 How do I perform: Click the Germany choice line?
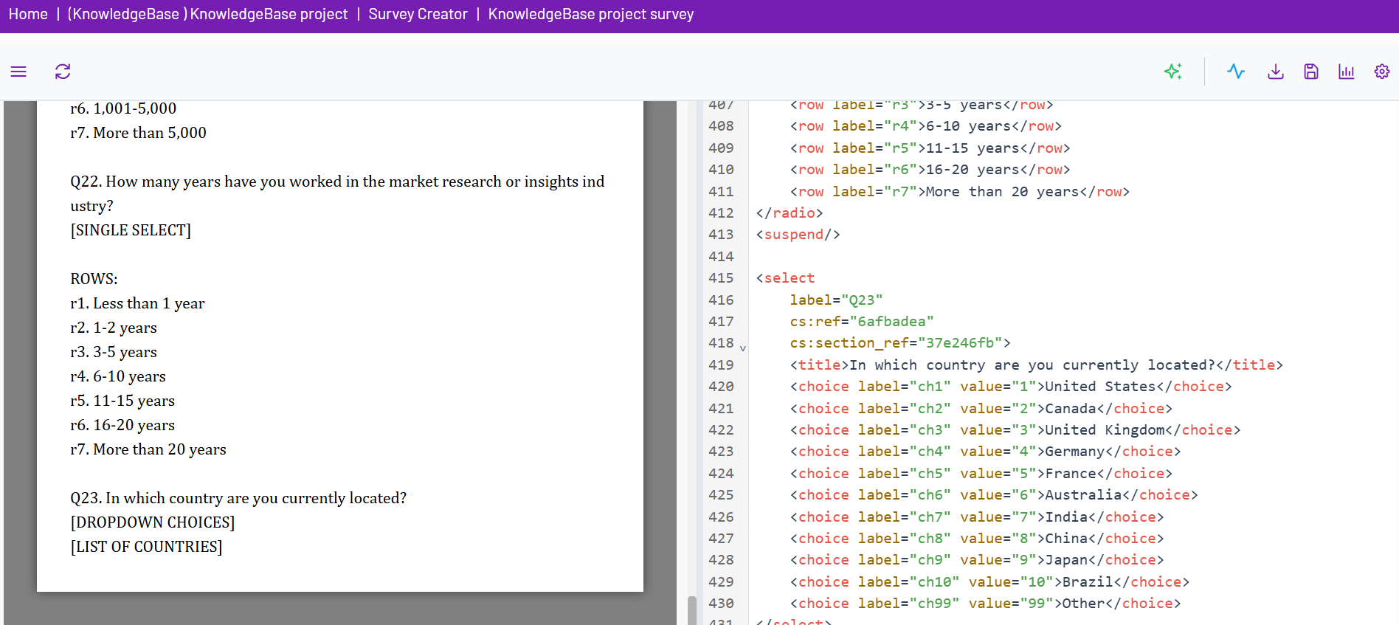(985, 452)
